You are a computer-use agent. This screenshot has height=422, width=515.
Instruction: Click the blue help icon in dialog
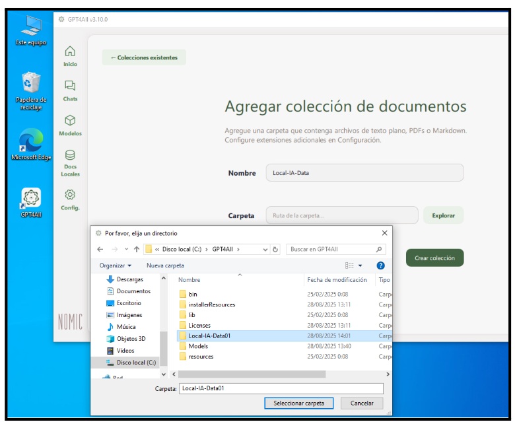[x=380, y=265]
